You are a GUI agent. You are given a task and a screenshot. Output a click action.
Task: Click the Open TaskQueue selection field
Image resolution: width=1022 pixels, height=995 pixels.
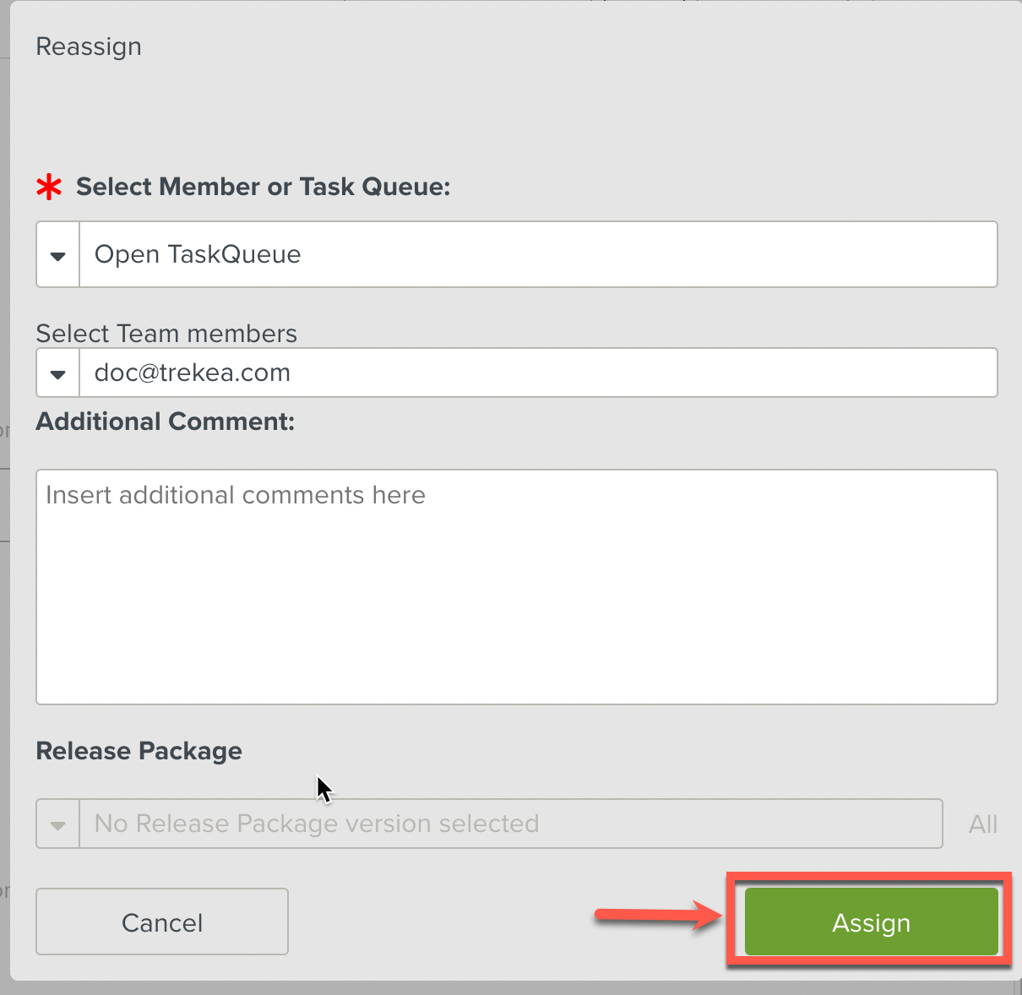pos(537,255)
